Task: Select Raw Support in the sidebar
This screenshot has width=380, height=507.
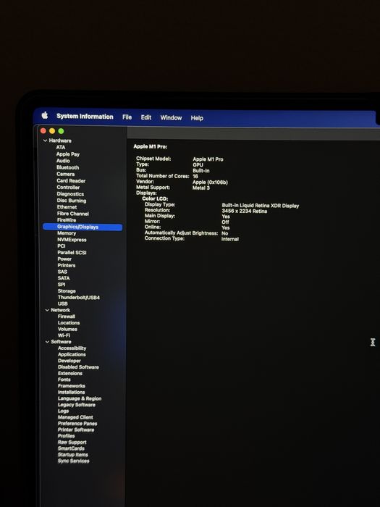Action: tap(72, 443)
